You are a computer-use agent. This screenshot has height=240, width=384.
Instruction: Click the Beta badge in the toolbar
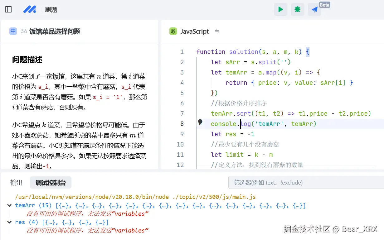(325, 5)
